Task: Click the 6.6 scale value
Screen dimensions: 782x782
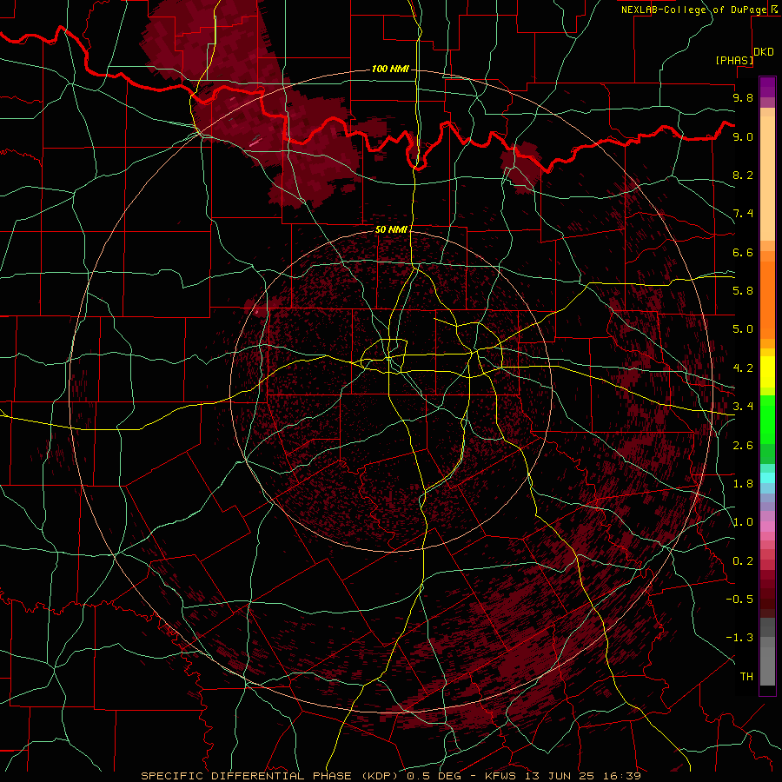Action: pos(743,252)
